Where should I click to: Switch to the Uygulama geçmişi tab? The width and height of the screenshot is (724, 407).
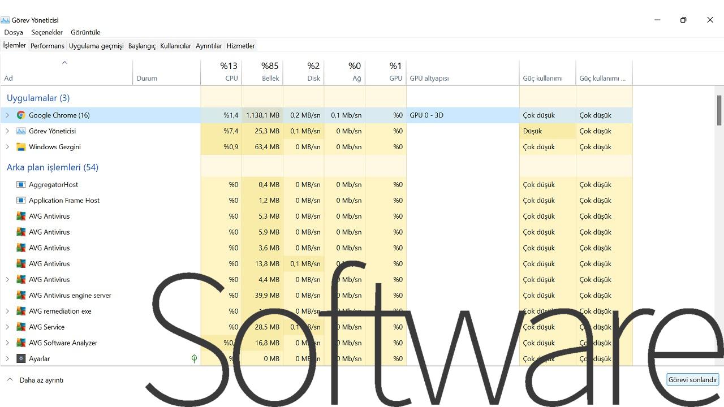pos(96,46)
